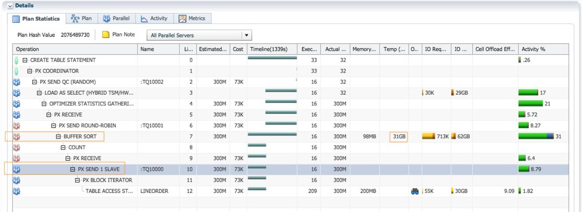Open the All Parallel Servers dropdown
Image resolution: width=582 pixels, height=215 pixels.
click(x=200, y=35)
